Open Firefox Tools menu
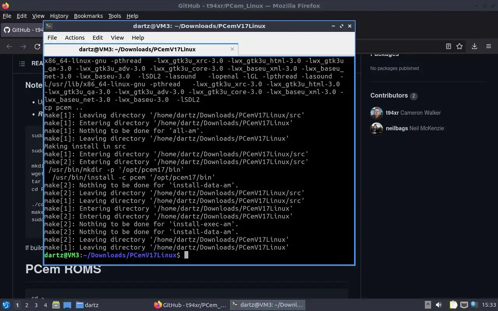The image size is (498, 311). (x=114, y=16)
